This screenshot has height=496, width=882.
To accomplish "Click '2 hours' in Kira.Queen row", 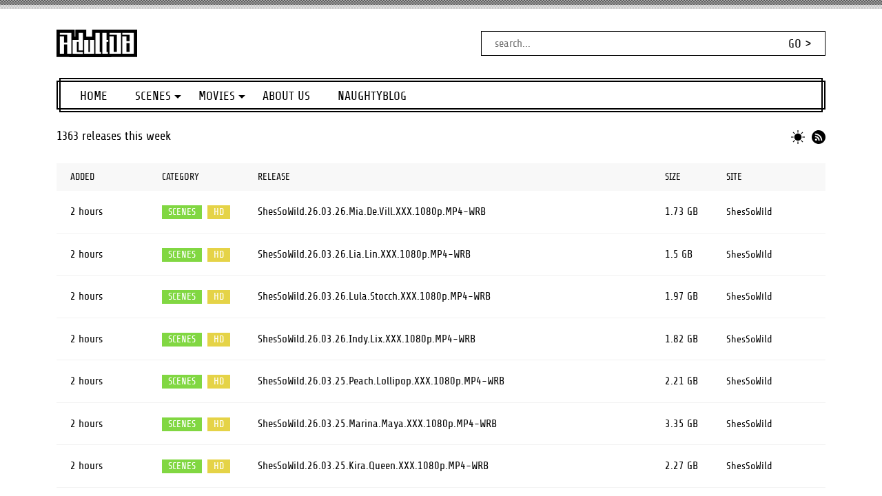I will tap(86, 466).
